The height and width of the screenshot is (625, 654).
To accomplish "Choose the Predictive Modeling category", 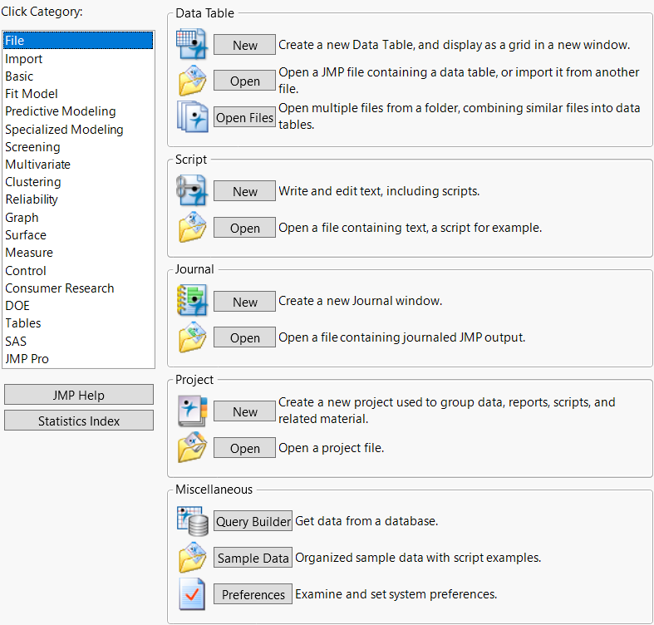I will (x=78, y=111).
